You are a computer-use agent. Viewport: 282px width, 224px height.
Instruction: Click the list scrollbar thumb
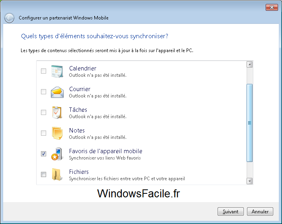pos(250,123)
